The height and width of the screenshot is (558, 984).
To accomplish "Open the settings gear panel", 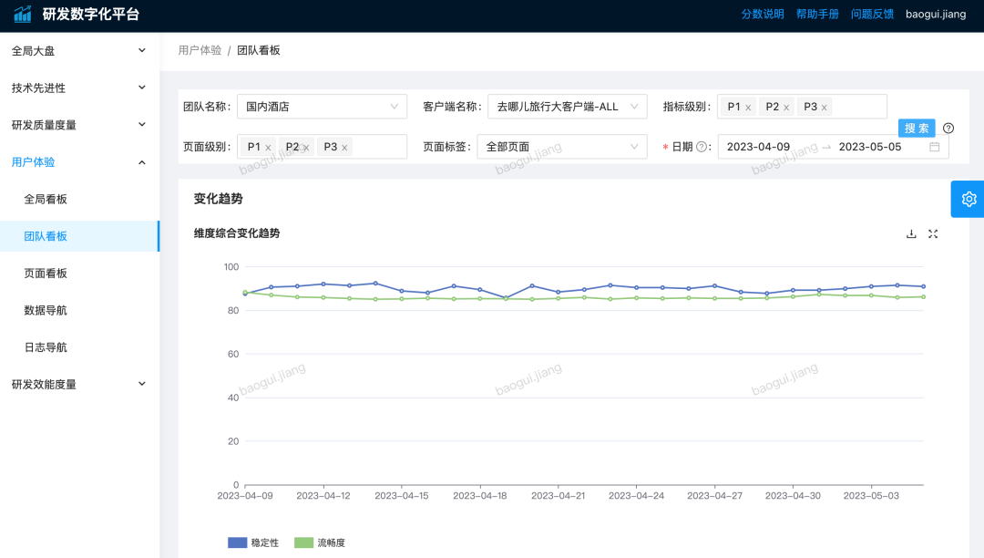I will coord(969,199).
